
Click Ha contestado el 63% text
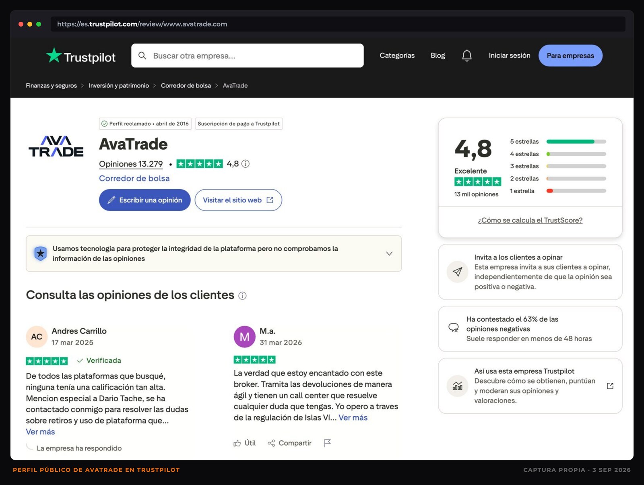(512, 324)
